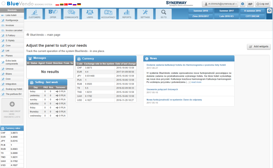This screenshot has width=273, height=168.
Task: Click the Add widgets button
Action: 259,47
